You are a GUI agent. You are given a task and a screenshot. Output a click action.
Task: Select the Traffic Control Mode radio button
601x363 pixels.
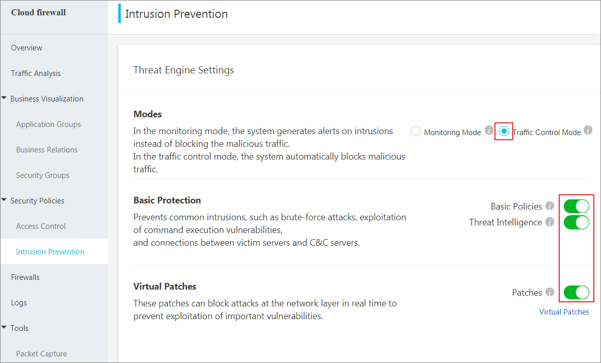[x=504, y=132]
